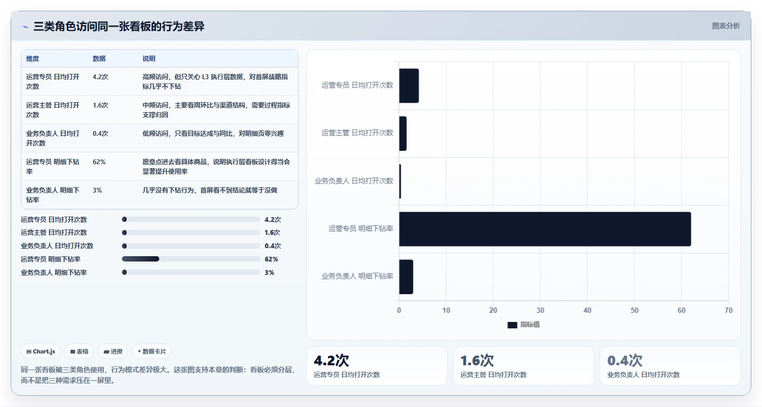Click the table description starting 低频访问
Viewport: 762px width, 407px height.
coord(213,133)
